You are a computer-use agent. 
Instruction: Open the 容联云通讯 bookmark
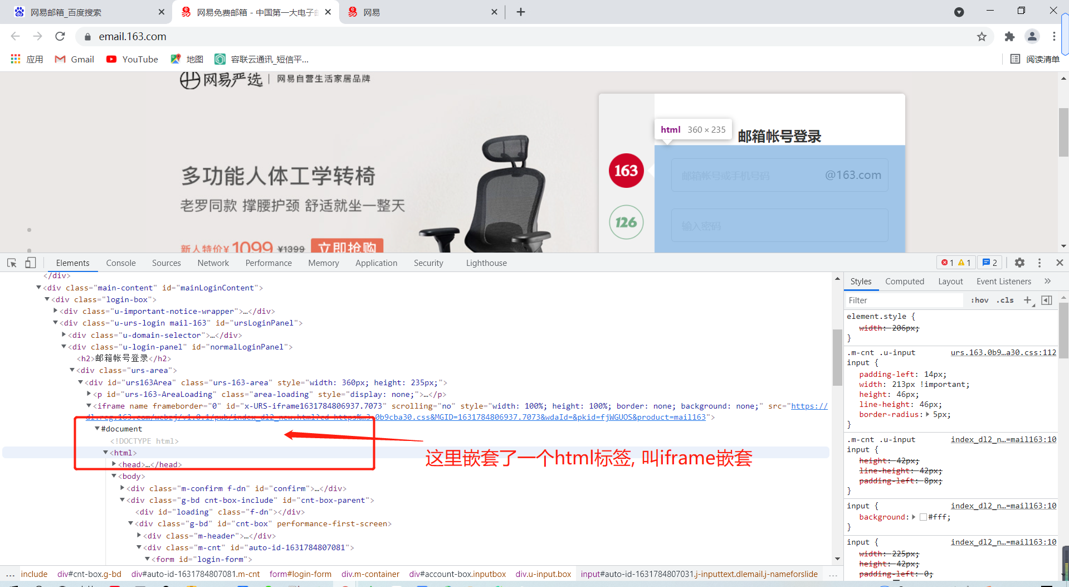coord(262,59)
